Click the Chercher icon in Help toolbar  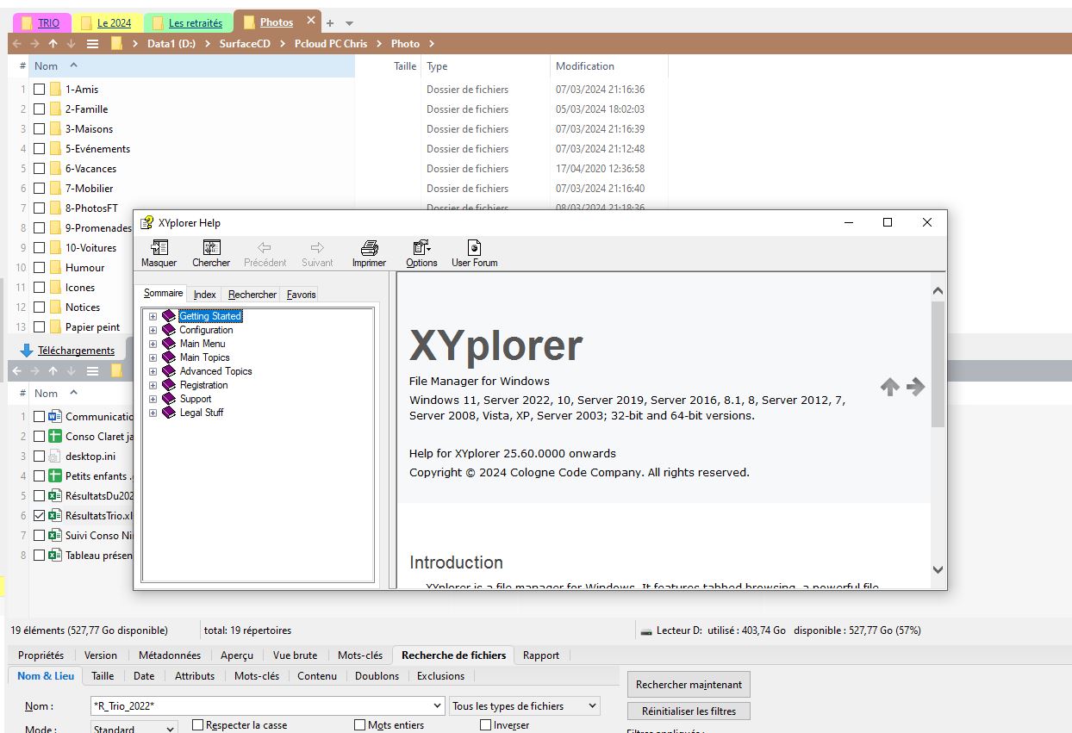(x=211, y=249)
